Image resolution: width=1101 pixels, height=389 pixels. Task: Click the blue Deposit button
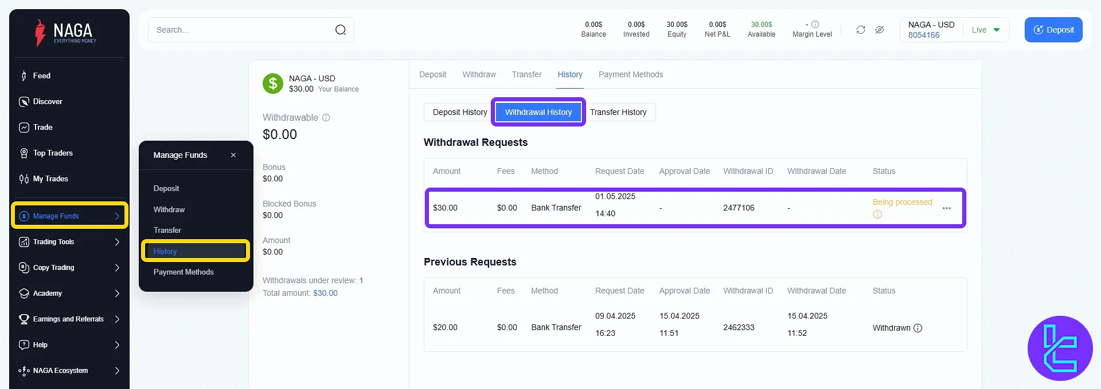point(1053,30)
